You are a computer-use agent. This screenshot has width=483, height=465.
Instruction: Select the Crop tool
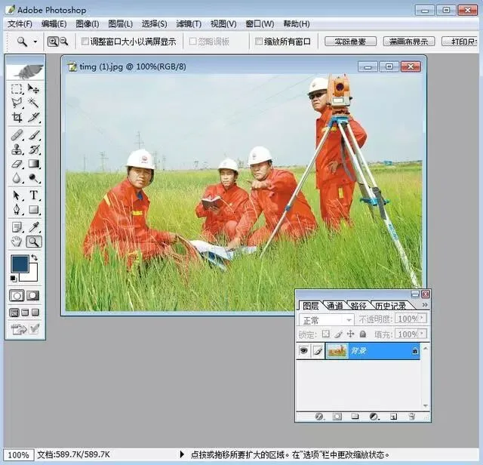tap(17, 117)
